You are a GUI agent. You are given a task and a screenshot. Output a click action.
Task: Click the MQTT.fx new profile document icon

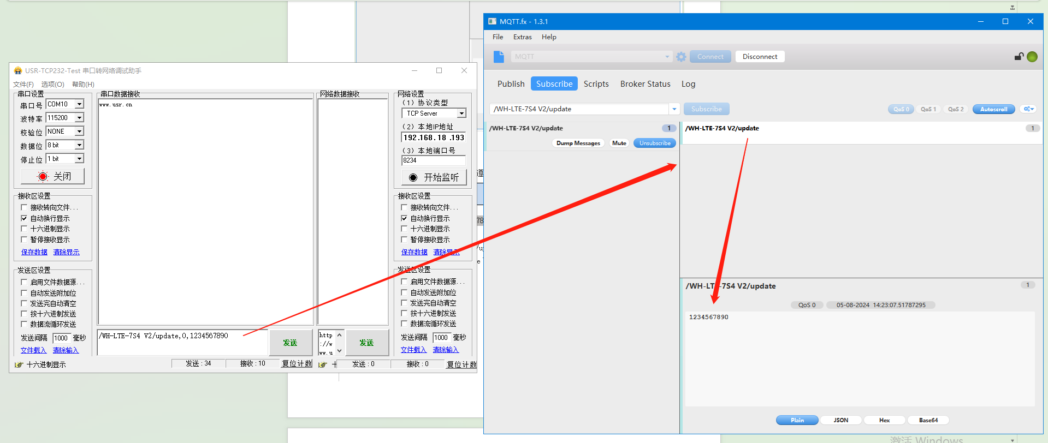coord(499,57)
